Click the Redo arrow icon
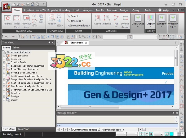This screenshot has width=186, height=138. (13, 37)
